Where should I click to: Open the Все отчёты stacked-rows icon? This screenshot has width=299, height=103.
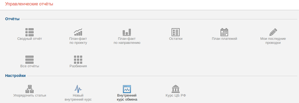29,59
